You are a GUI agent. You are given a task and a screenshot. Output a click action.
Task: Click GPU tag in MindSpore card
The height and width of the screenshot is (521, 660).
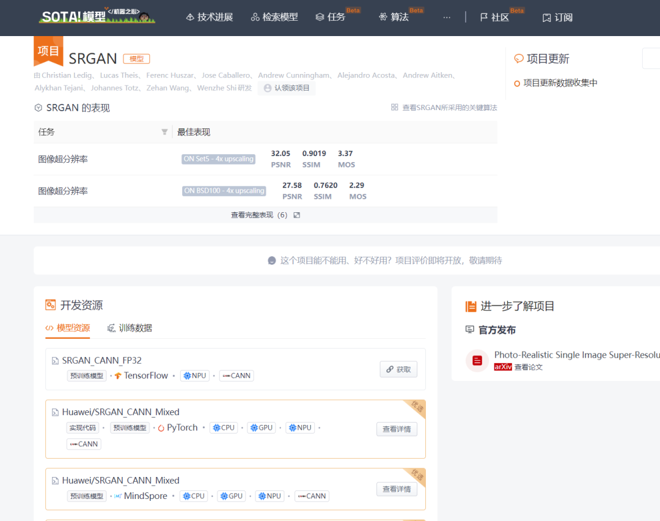232,496
